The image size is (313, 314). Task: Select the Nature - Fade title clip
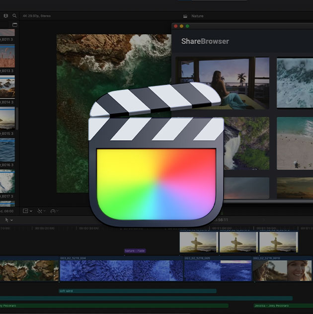pyautogui.click(x=135, y=251)
